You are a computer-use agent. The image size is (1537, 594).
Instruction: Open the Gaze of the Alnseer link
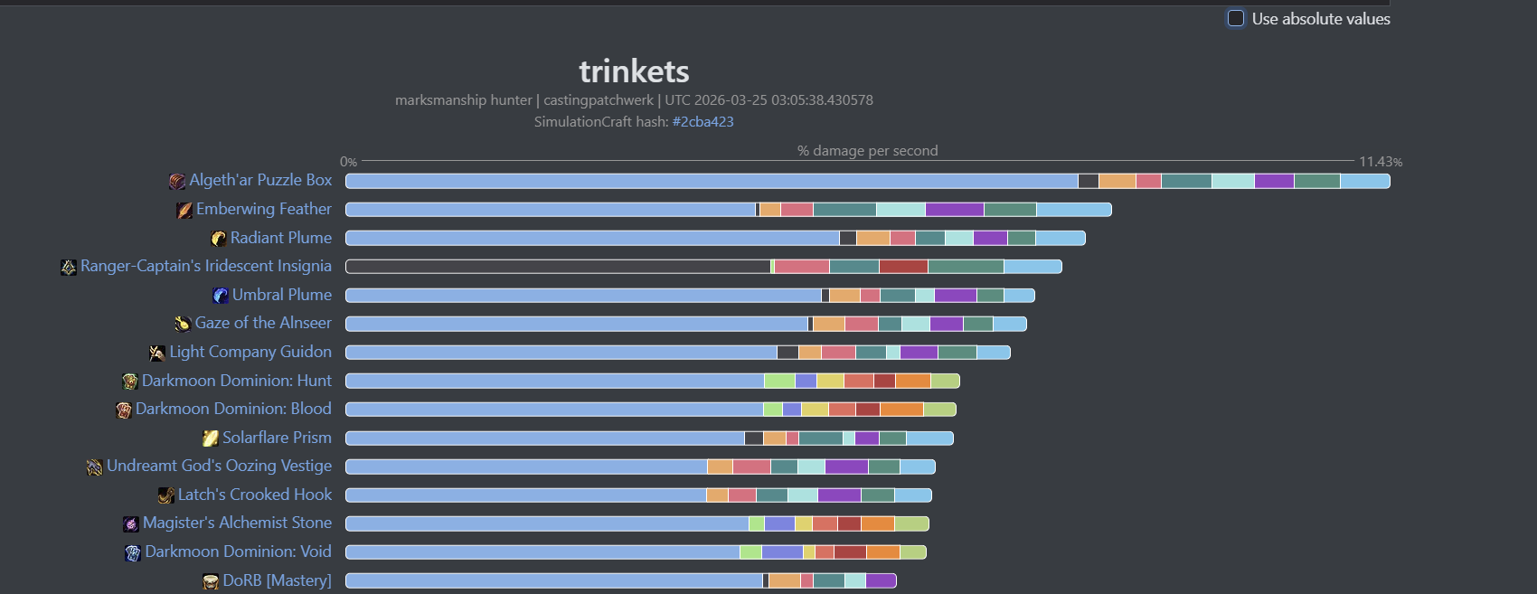(263, 323)
